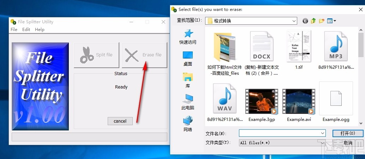Expand the 文件名 combo box arrow
Viewport: 365px width, 159px height.
(323, 133)
